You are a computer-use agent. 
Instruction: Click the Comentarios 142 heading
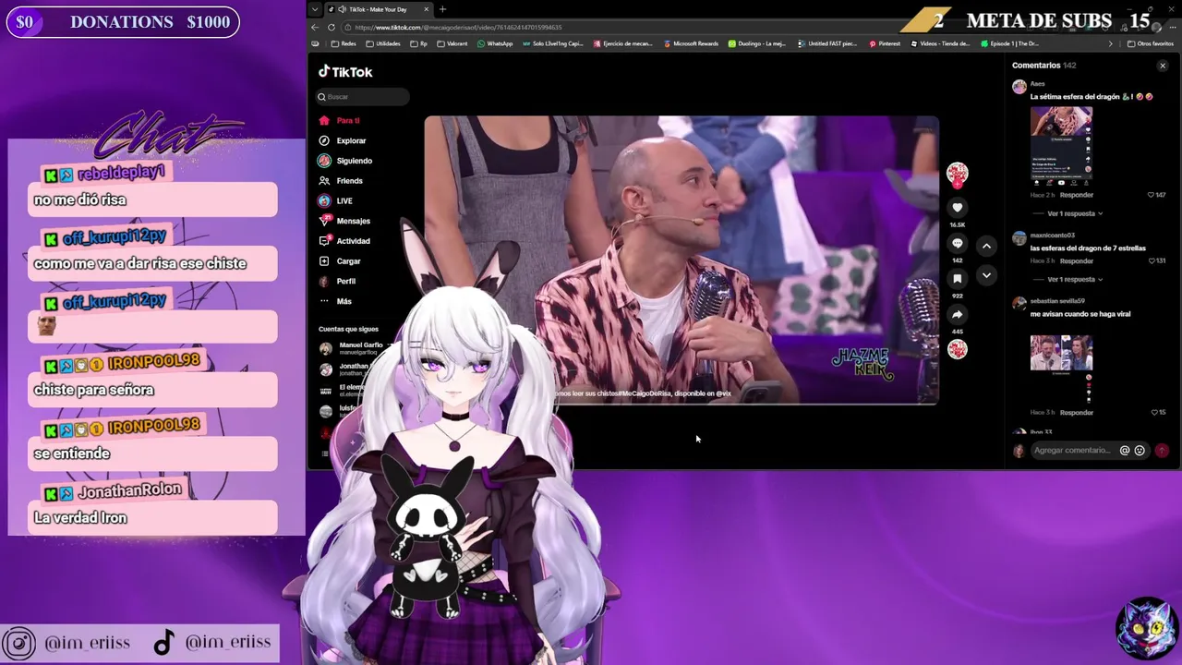pyautogui.click(x=1043, y=66)
